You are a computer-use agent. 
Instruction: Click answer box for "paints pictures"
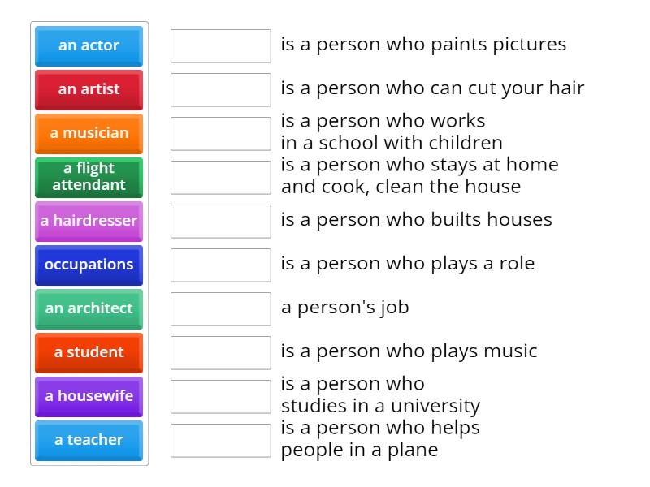click(x=220, y=46)
